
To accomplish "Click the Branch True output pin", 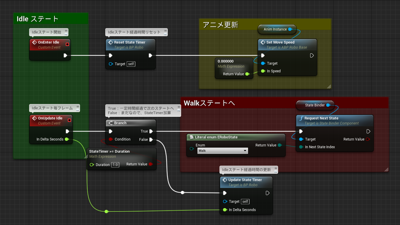I will [x=151, y=131].
